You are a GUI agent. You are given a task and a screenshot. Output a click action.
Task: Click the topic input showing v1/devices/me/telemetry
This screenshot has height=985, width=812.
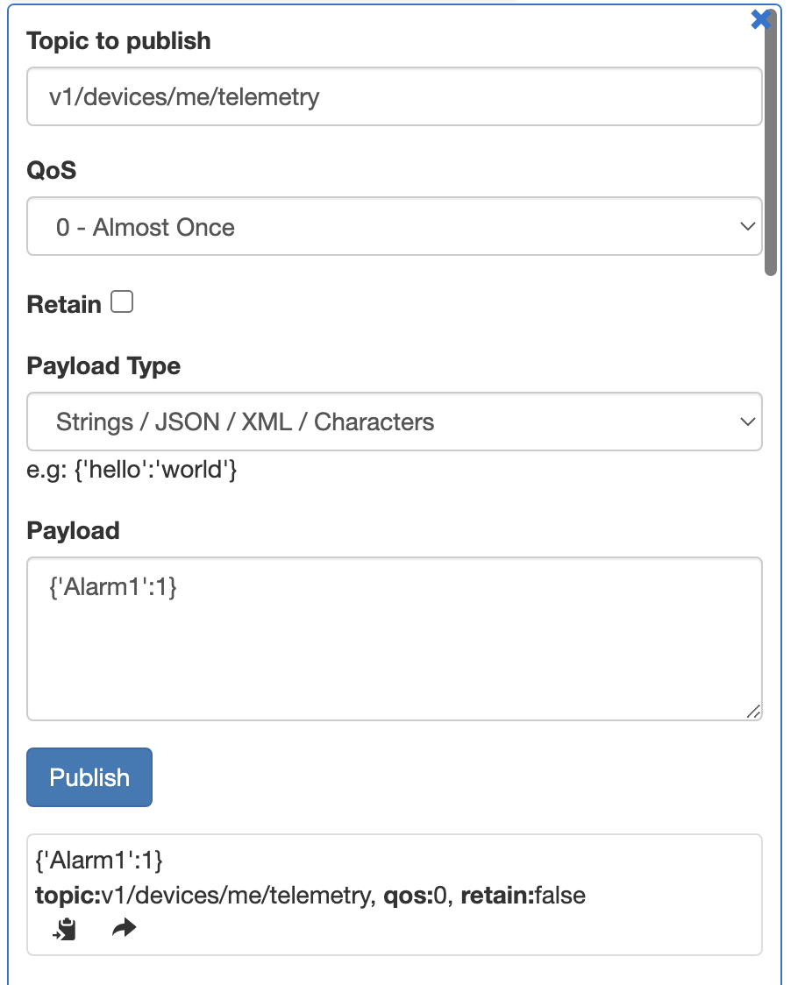tap(395, 96)
